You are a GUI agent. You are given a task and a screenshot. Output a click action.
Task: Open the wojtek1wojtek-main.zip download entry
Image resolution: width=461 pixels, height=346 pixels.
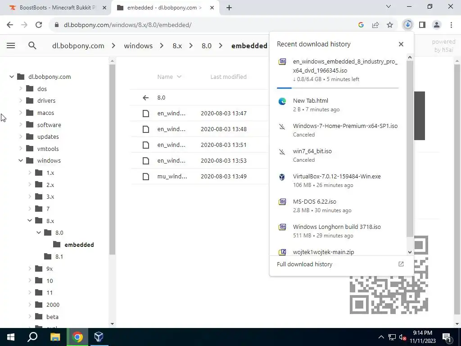323,252
